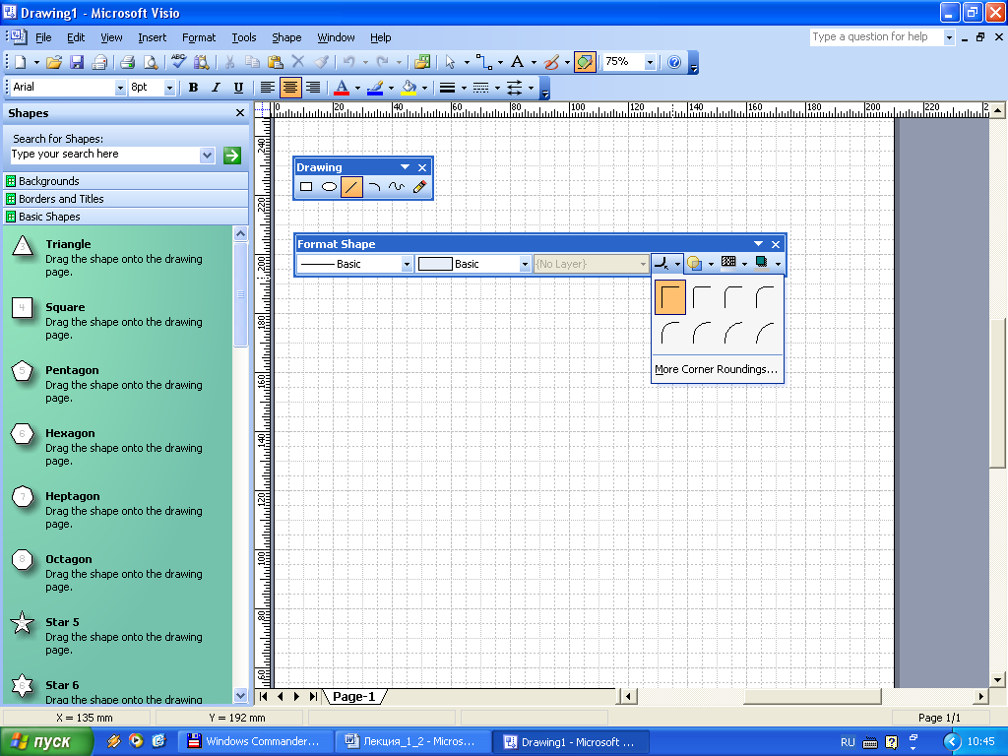Screen dimensions: 1008x756
Task: Click the Shapes stencil toolbar icon
Action: (x=422, y=62)
